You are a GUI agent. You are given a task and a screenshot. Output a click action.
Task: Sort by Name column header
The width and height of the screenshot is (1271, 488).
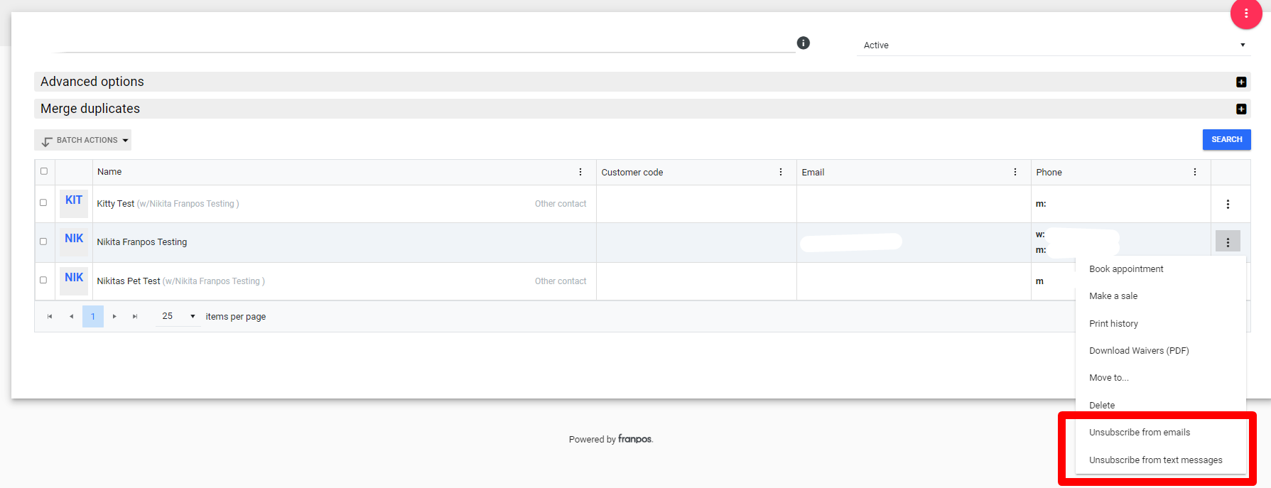[109, 172]
